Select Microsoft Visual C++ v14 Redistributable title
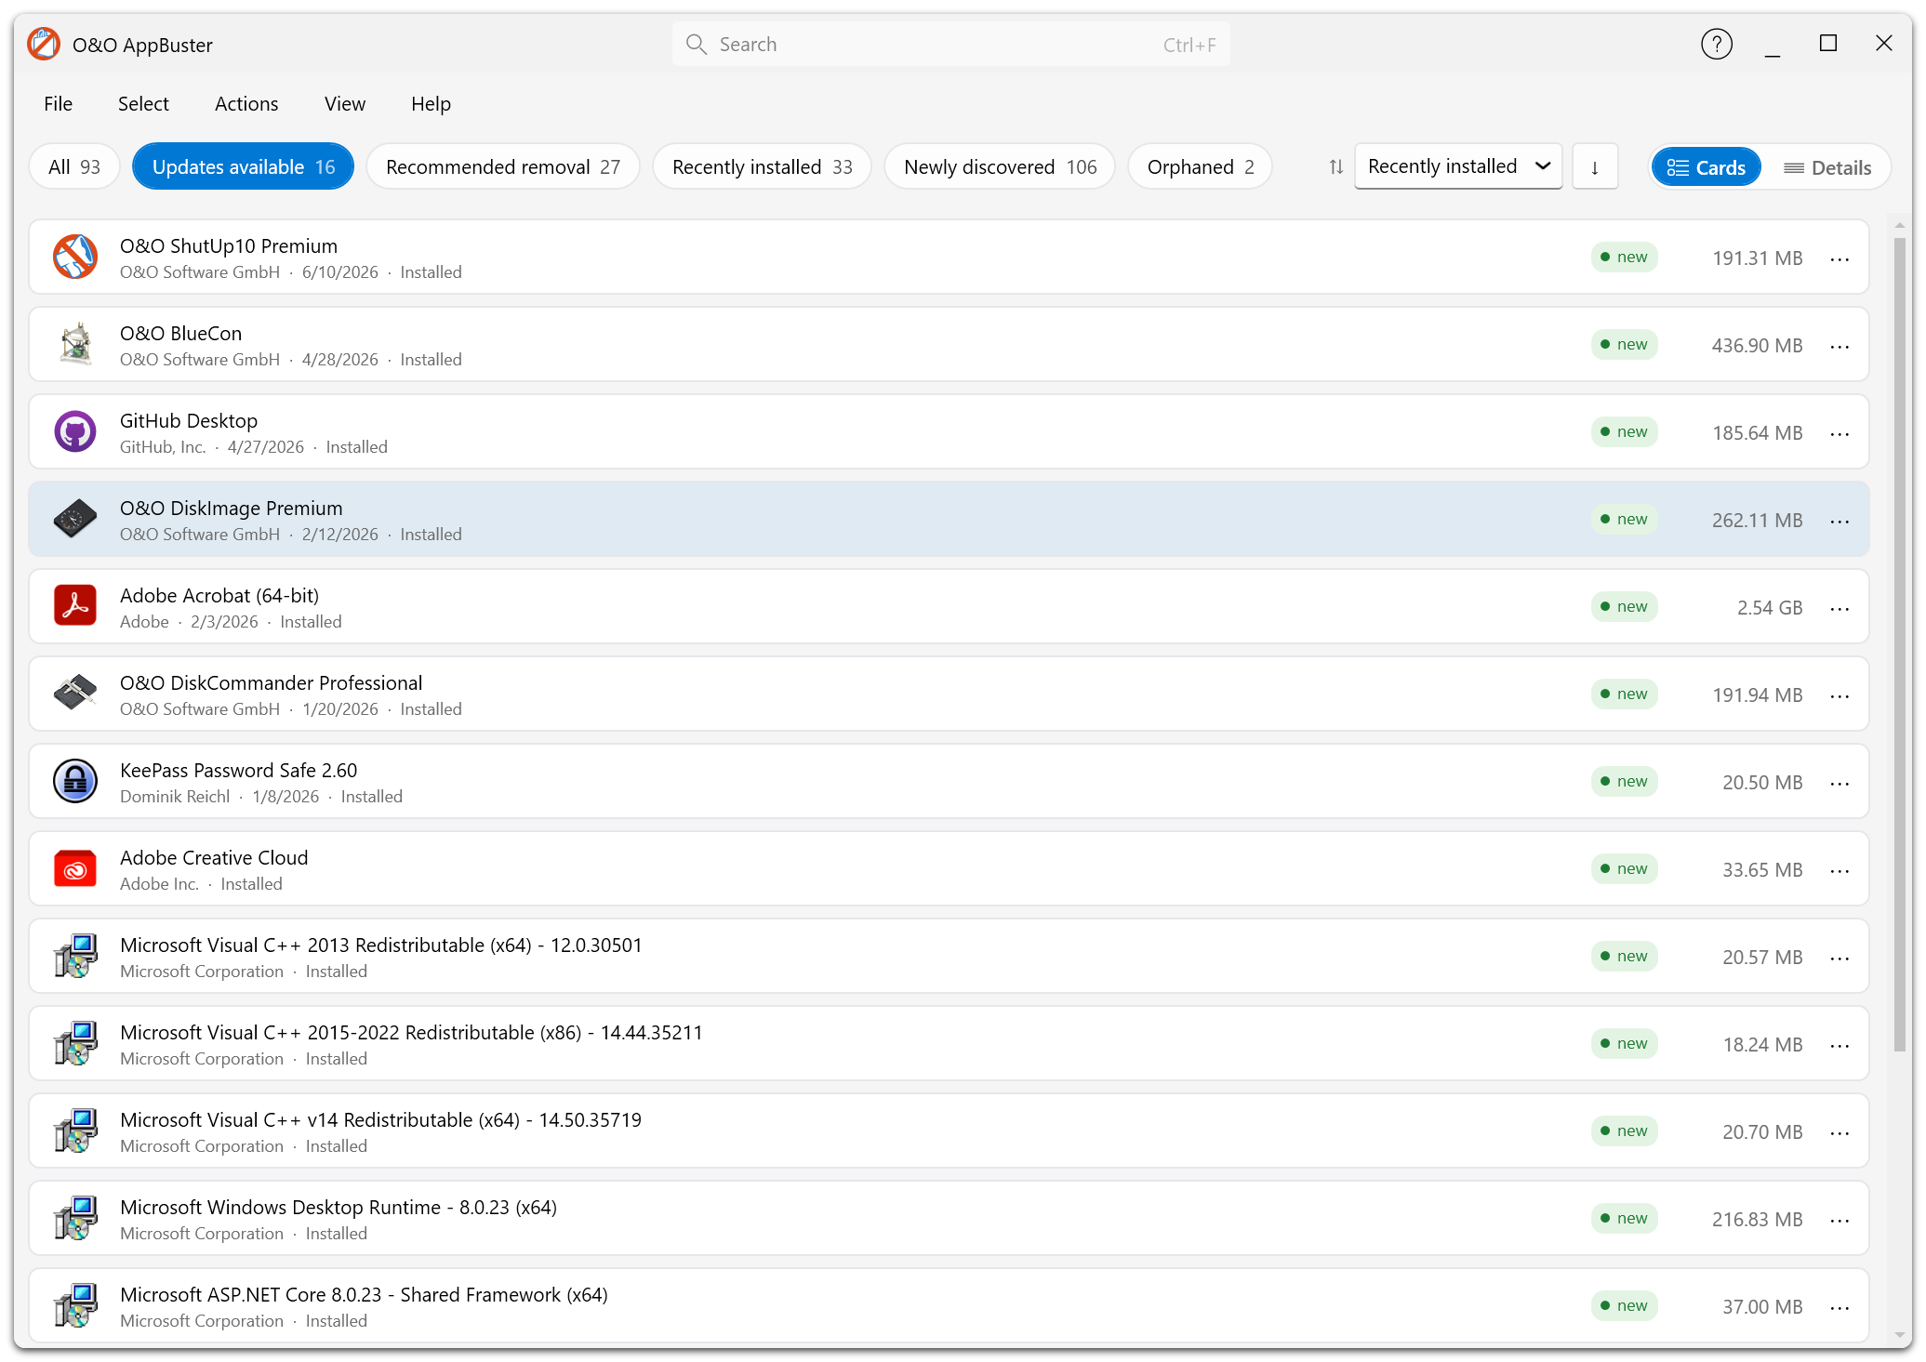The width and height of the screenshot is (1926, 1362). click(x=380, y=1120)
